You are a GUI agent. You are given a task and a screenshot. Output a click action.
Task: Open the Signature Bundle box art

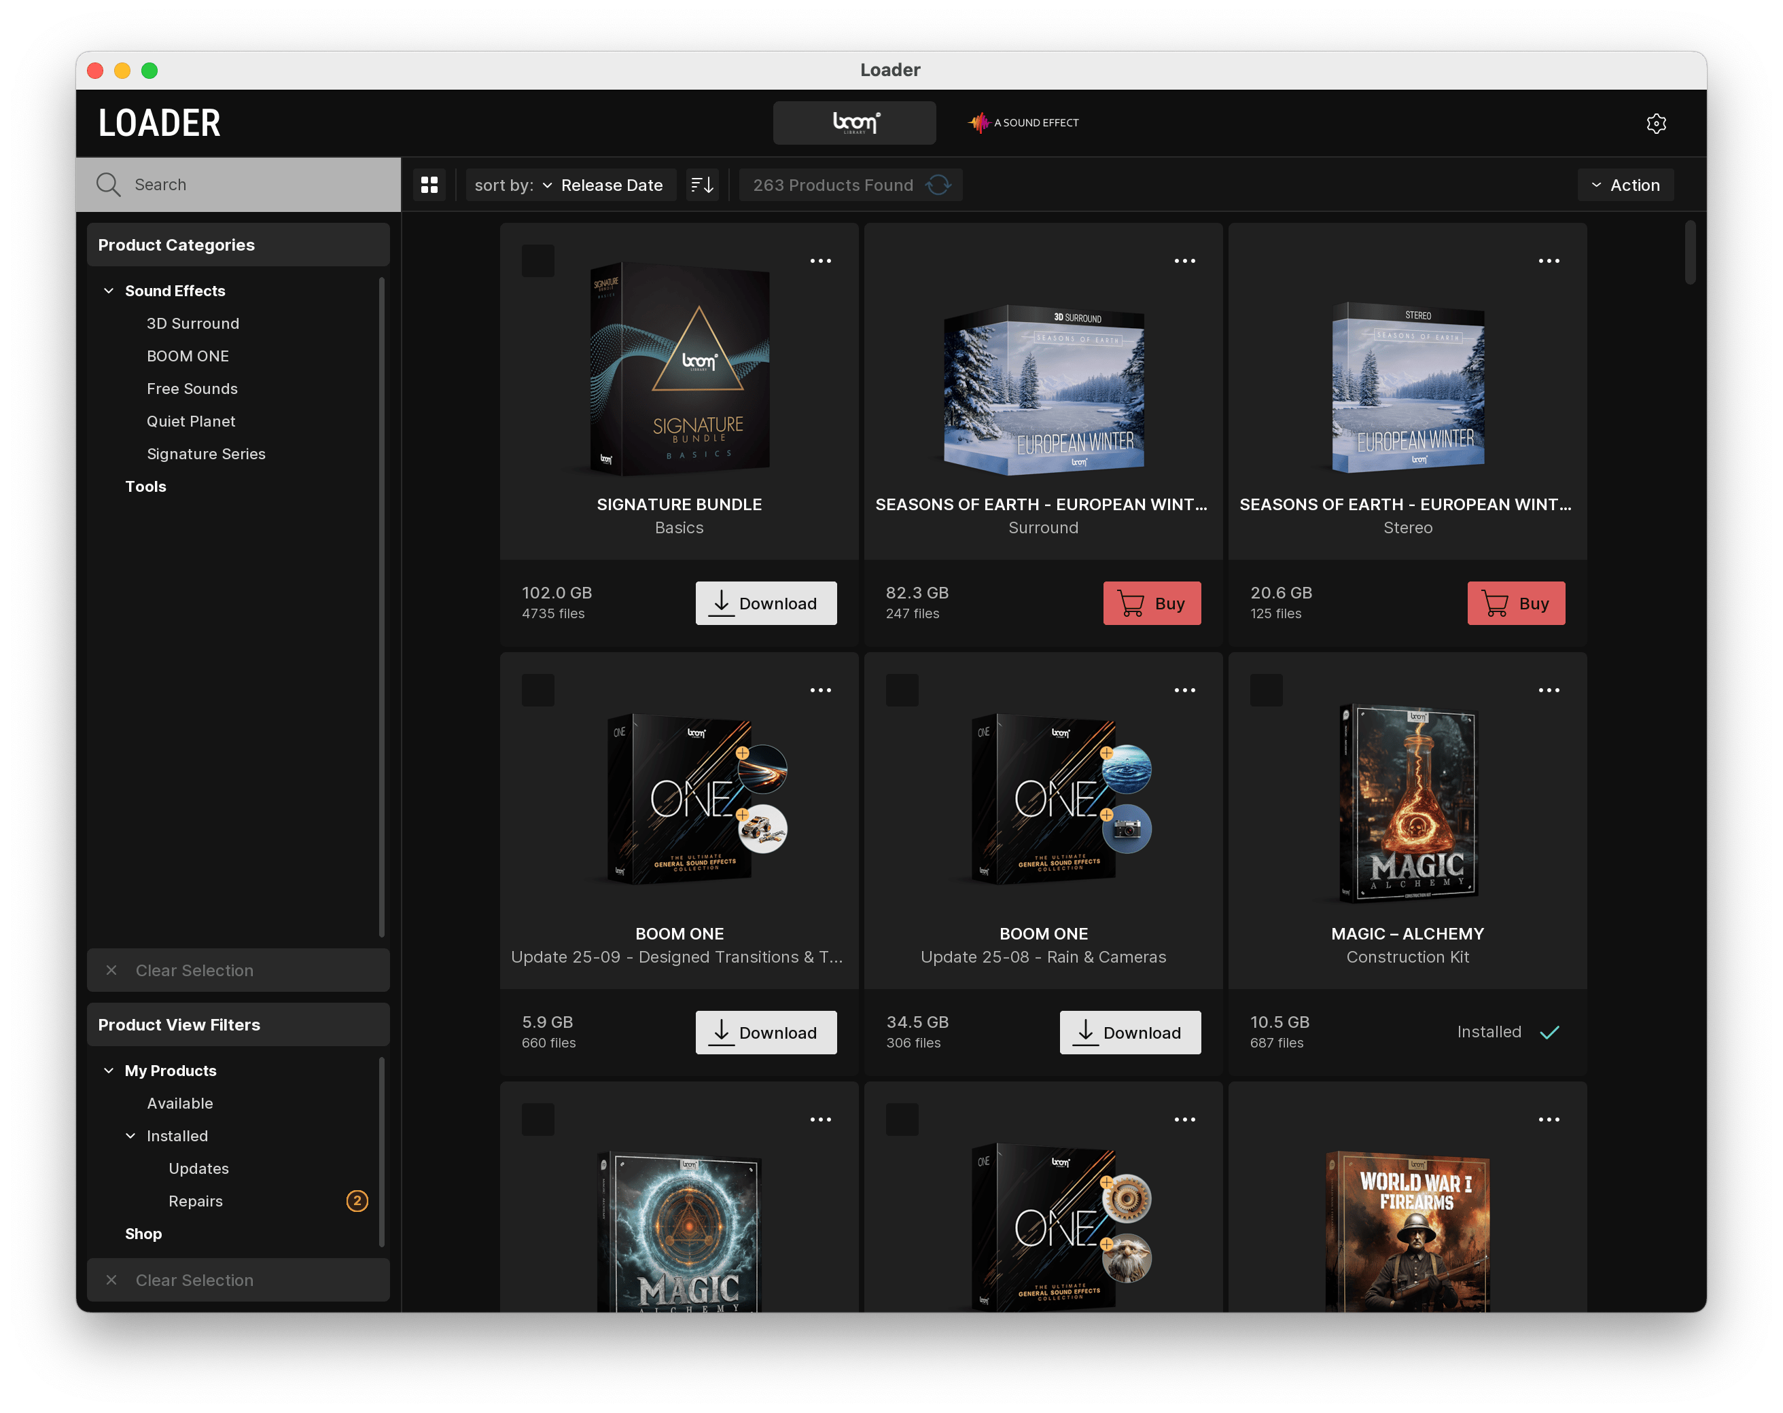pyautogui.click(x=679, y=369)
